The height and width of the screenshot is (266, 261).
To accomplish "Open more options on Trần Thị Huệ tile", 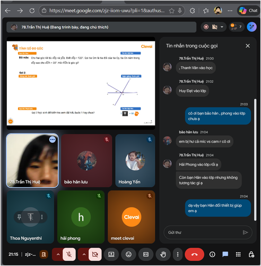I will pyautogui.click(x=53, y=139).
